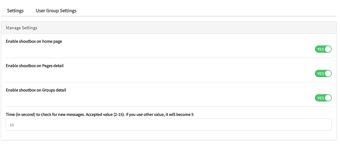Click the 'Enable shoutbox on Groups detail' label
The width and height of the screenshot is (340, 150).
[36, 90]
